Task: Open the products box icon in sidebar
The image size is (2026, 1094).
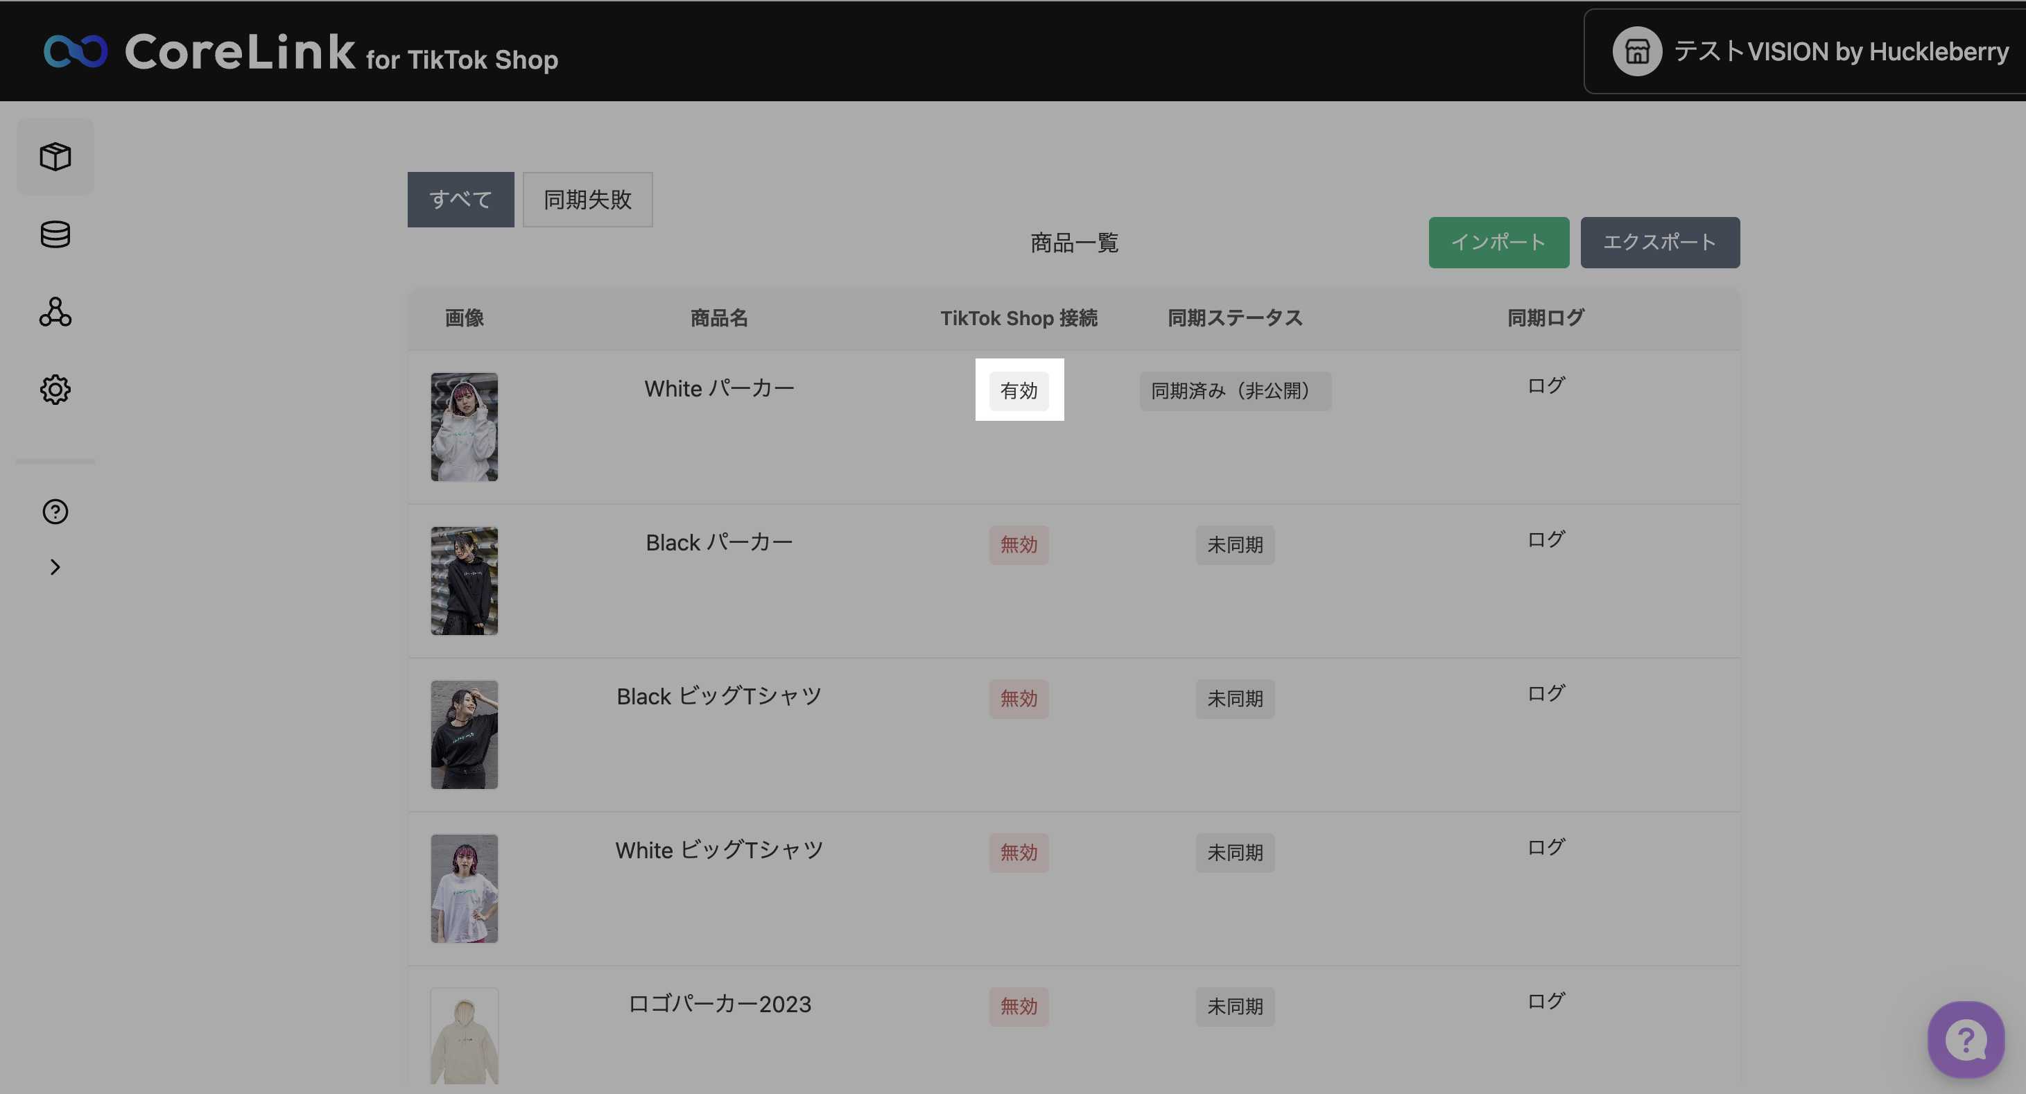Action: [55, 157]
